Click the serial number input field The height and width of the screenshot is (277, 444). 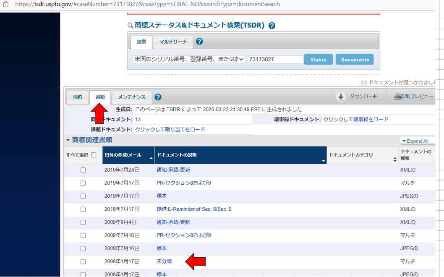pyautogui.click(x=275, y=60)
